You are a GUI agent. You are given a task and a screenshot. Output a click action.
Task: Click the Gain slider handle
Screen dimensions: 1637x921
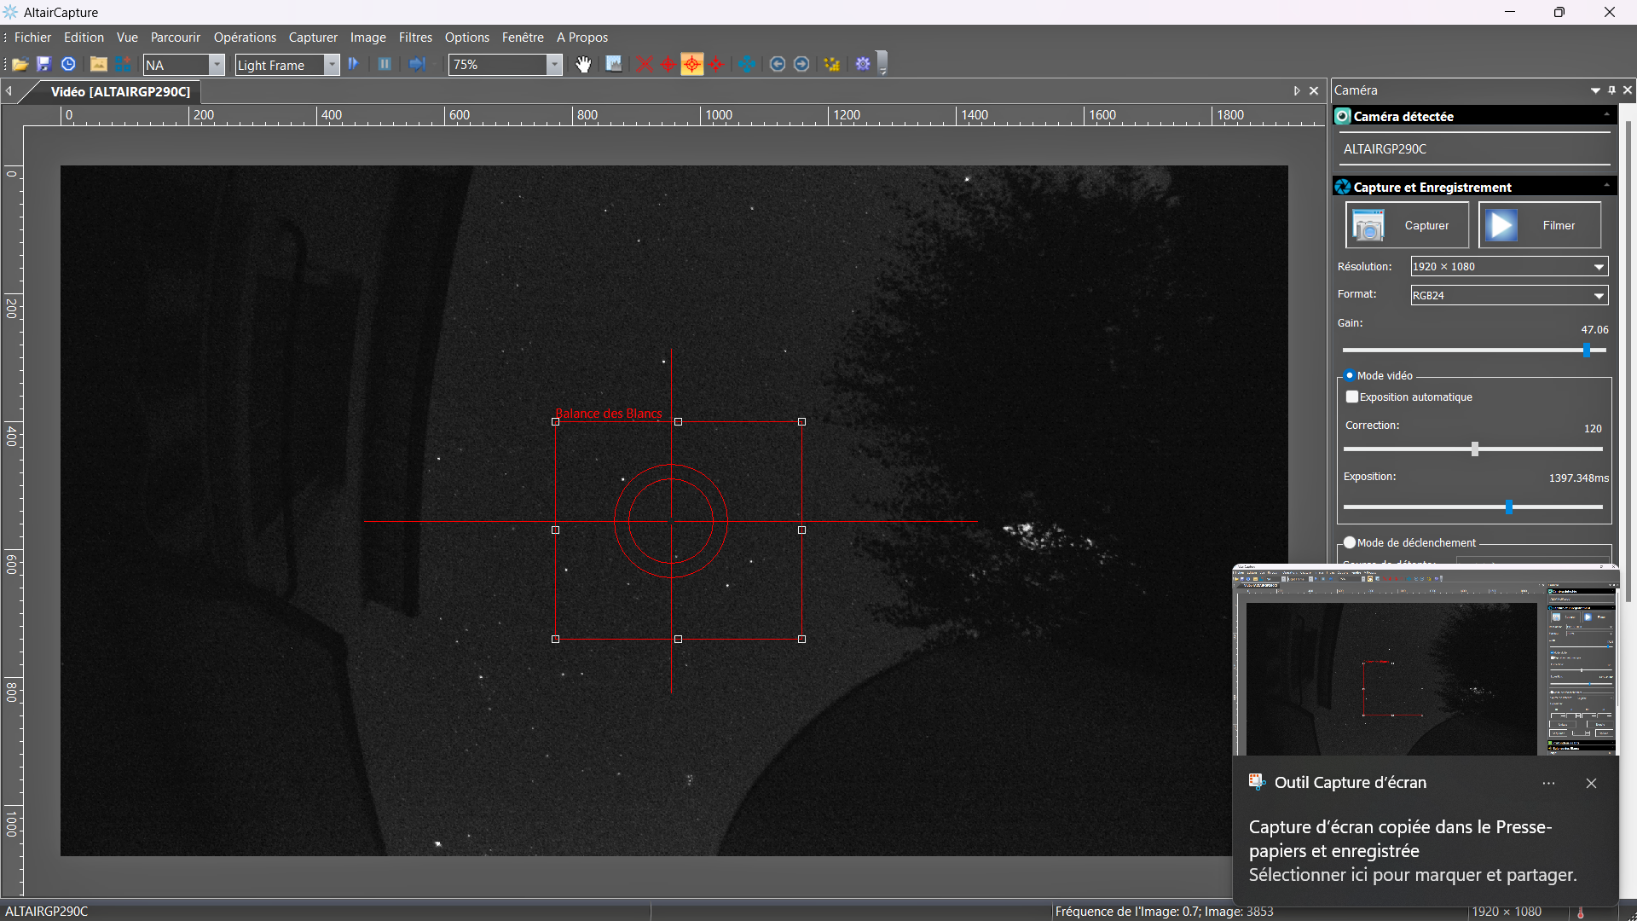1587,350
